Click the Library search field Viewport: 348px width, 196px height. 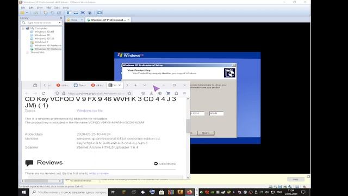pos(41,23)
